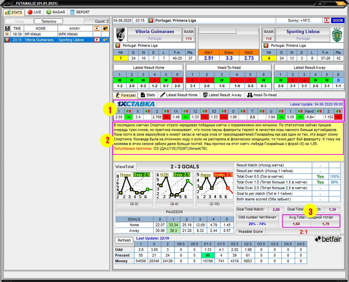Open the RADAR tab
349x282 pixels.
(x=55, y=12)
